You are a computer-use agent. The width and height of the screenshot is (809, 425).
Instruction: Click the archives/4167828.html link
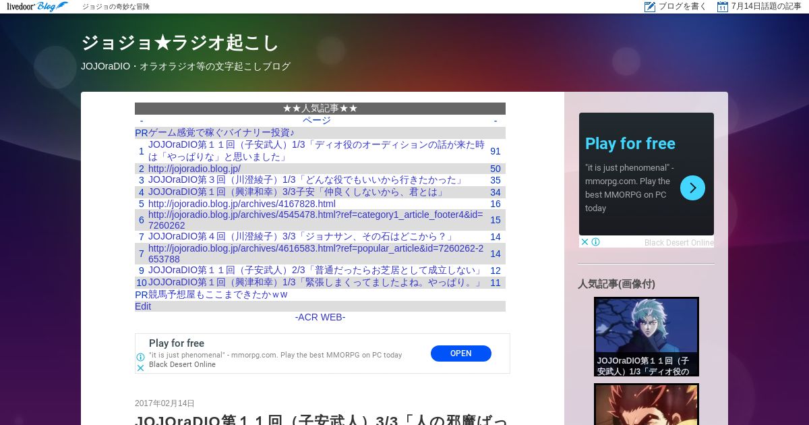(x=242, y=204)
